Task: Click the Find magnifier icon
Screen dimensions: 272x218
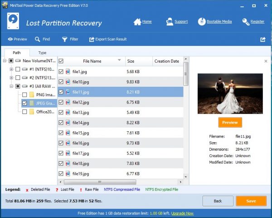Action: point(37,40)
